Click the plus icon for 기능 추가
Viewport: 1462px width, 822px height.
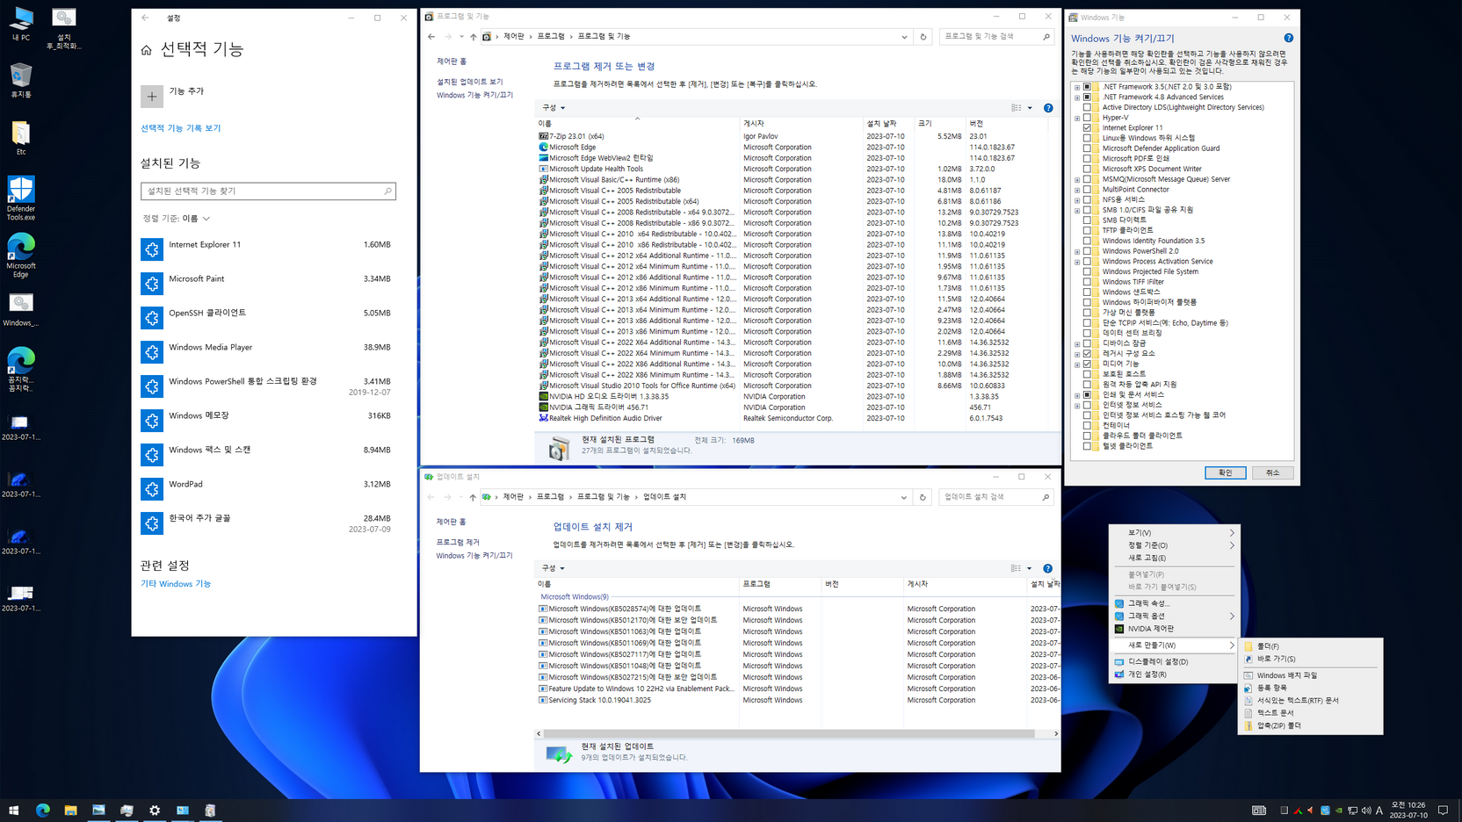coord(152,96)
